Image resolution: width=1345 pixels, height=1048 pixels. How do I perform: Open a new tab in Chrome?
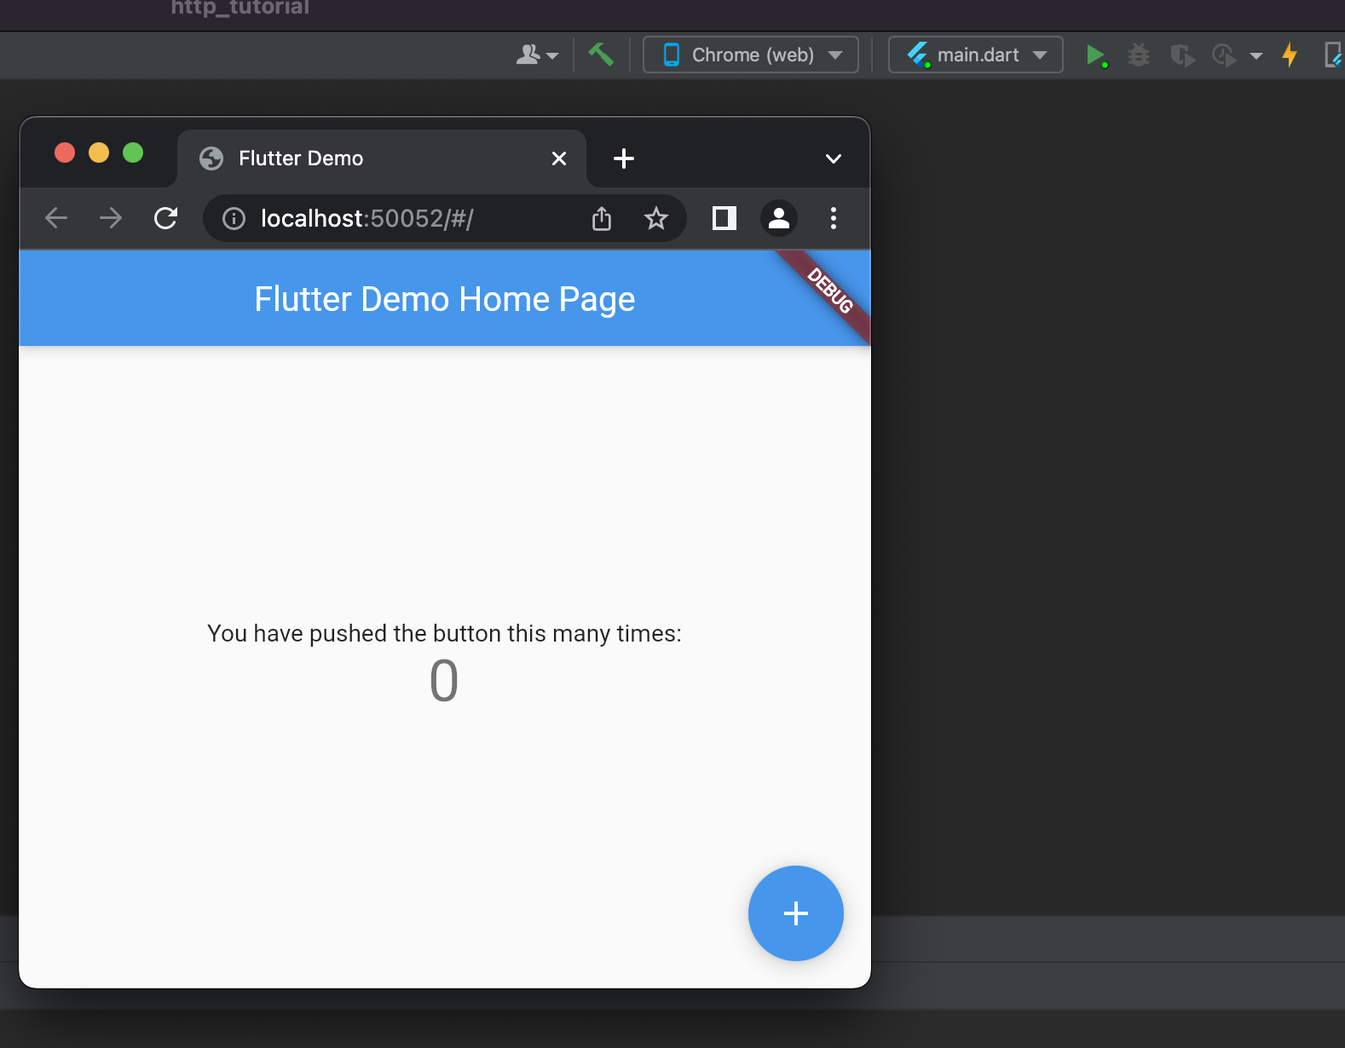(x=624, y=158)
